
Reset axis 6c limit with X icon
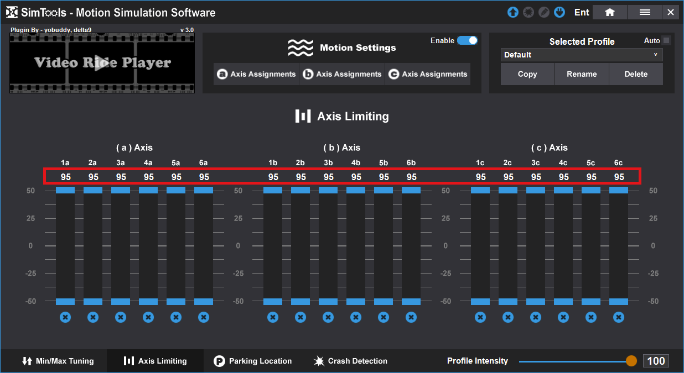(x=619, y=317)
